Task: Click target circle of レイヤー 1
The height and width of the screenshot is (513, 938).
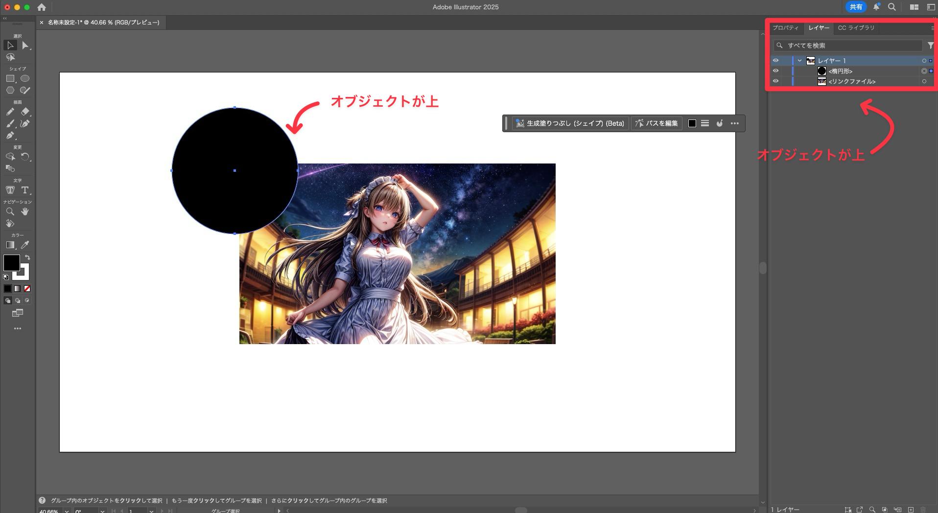Action: 924,61
